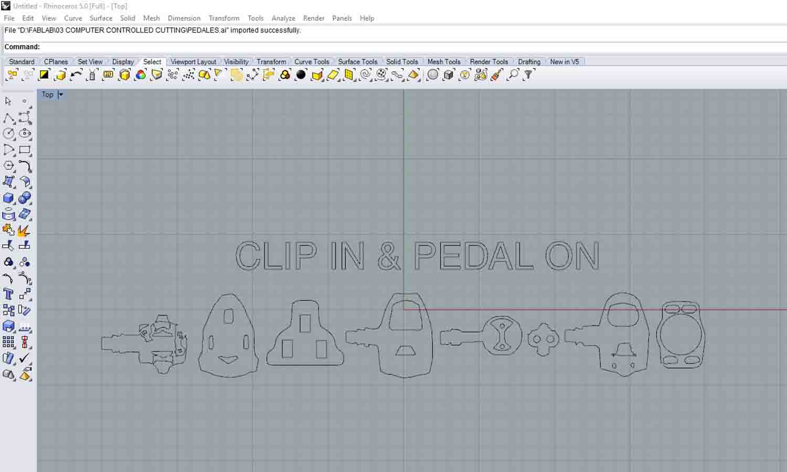Open the Surface menu
The height and width of the screenshot is (472, 787).
pos(101,18)
